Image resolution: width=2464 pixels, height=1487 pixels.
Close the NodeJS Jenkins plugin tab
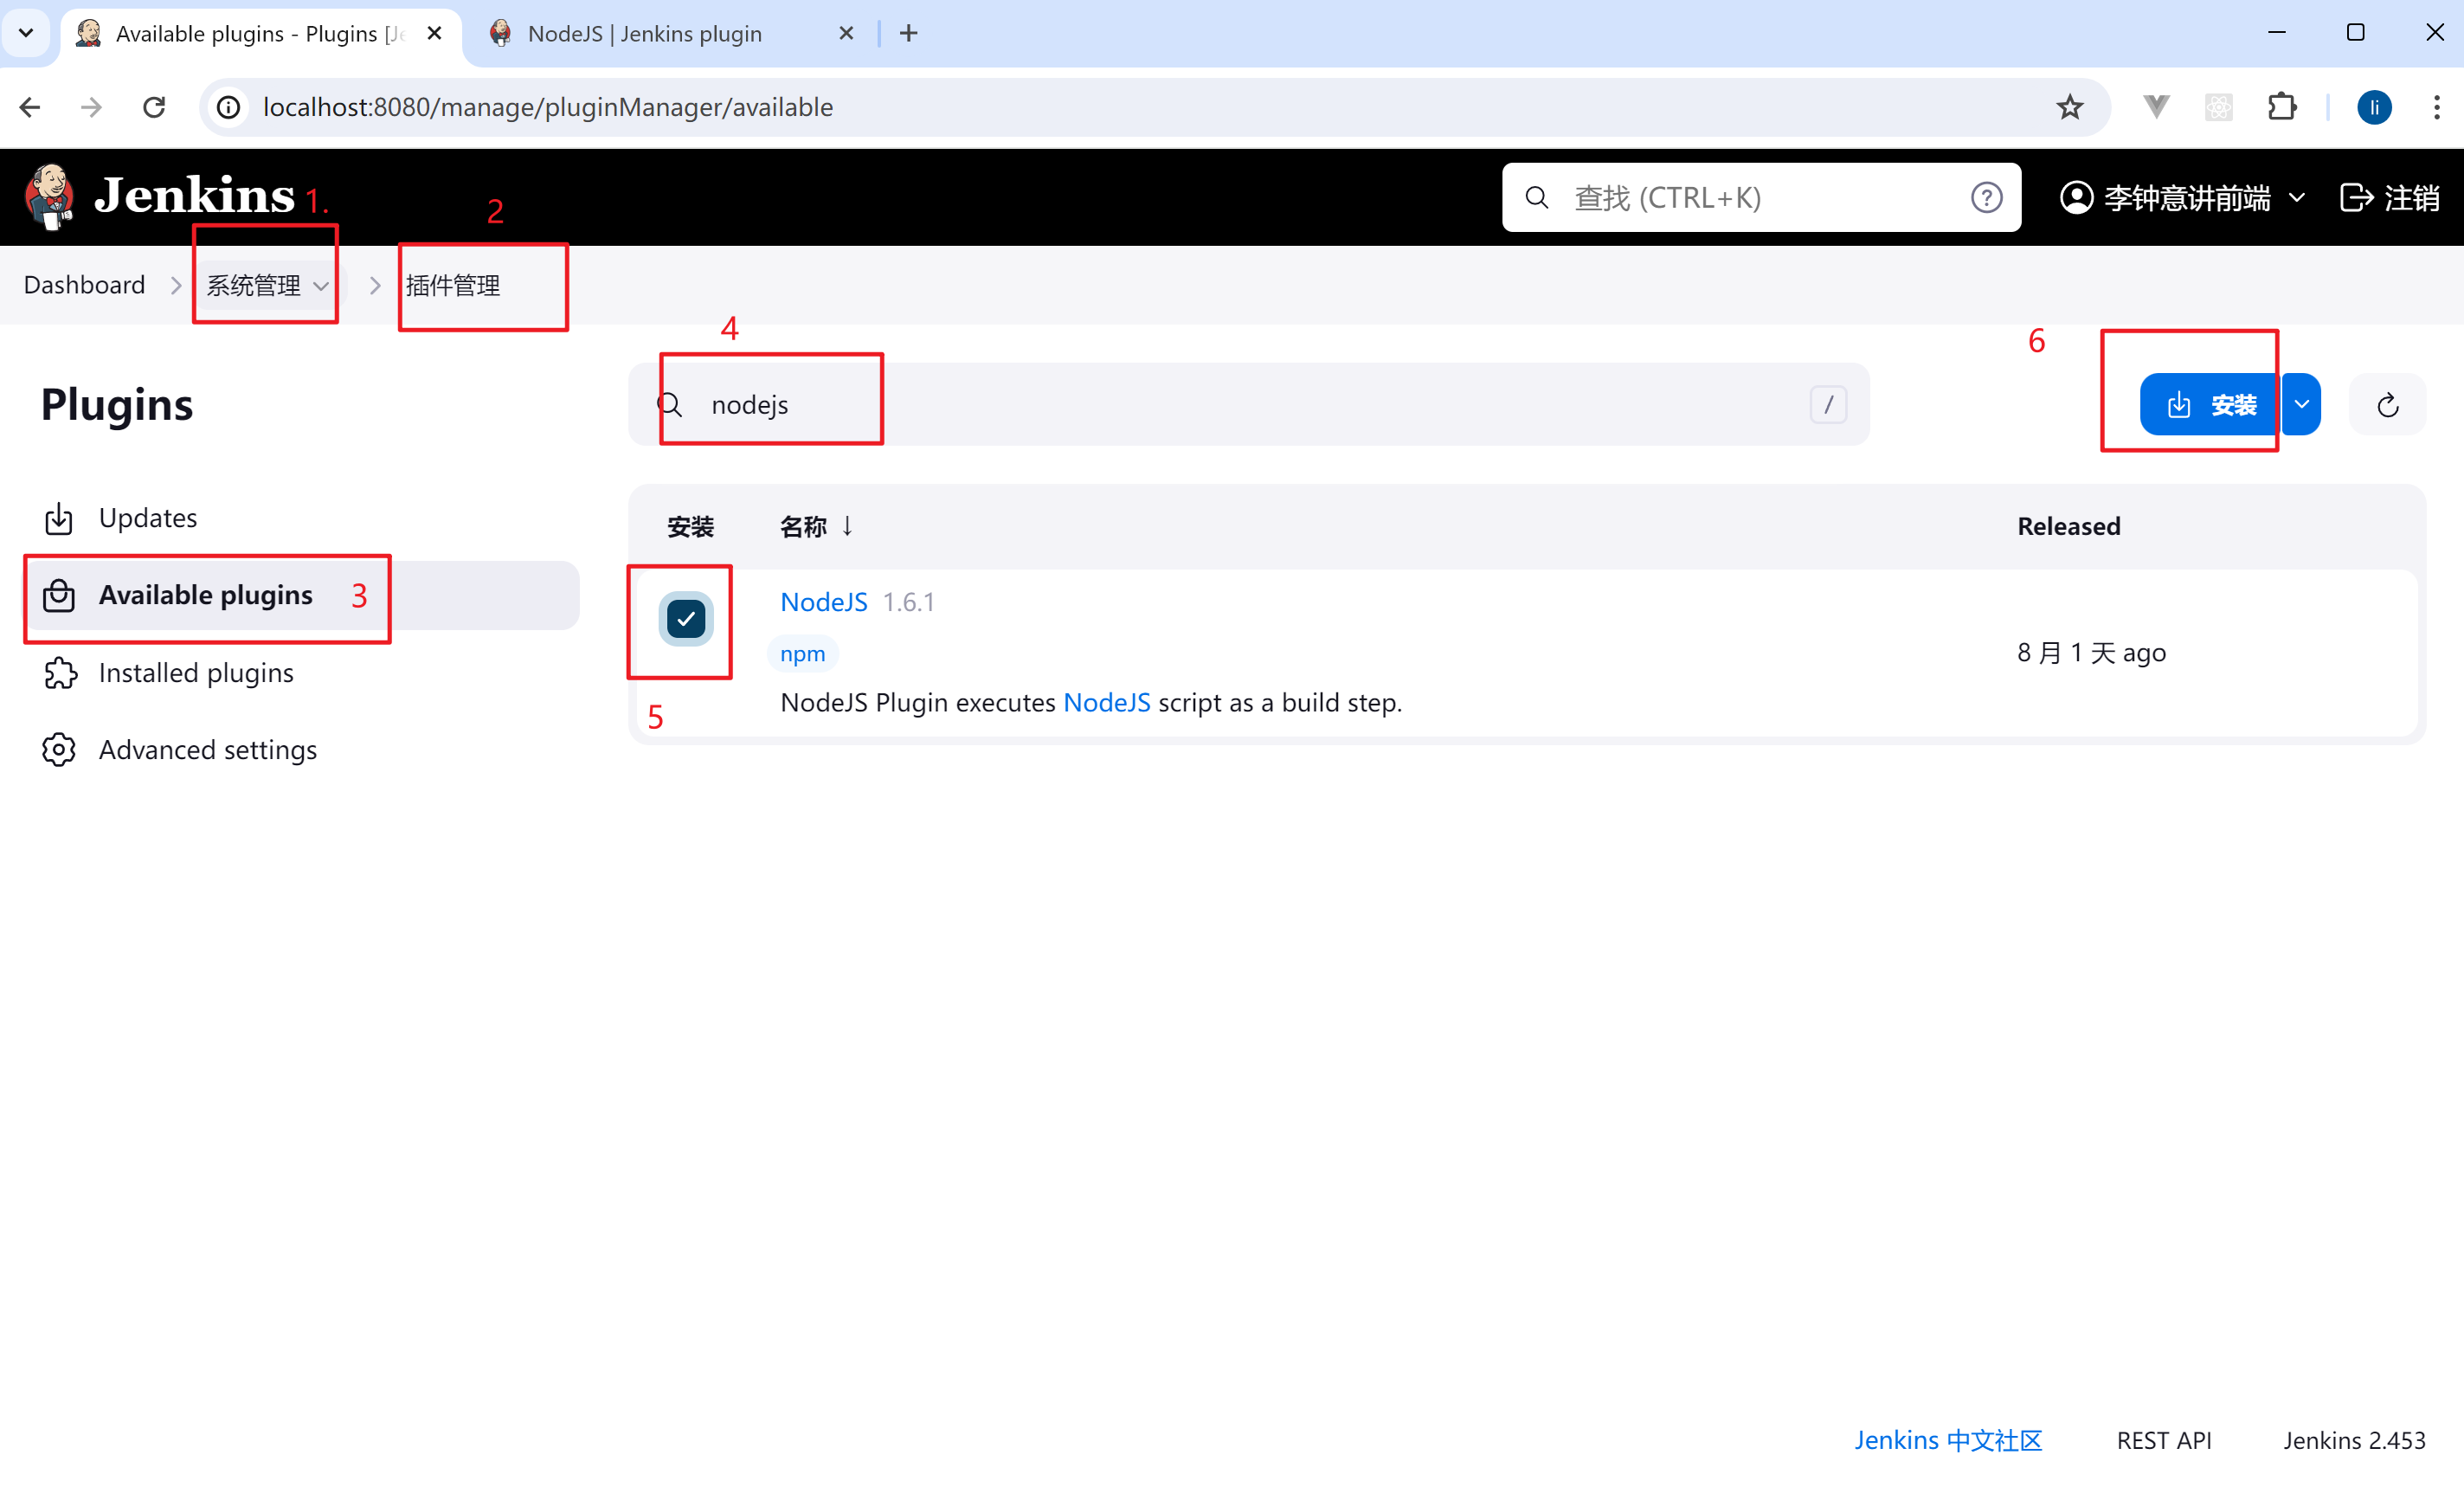click(846, 33)
